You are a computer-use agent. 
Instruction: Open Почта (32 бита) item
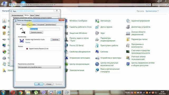pos(76,45)
